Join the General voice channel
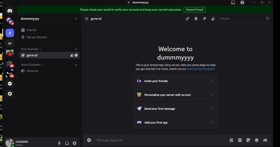 (49, 71)
